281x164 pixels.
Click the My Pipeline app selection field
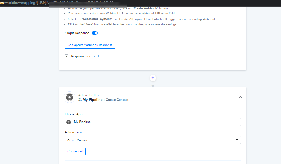pos(153,122)
